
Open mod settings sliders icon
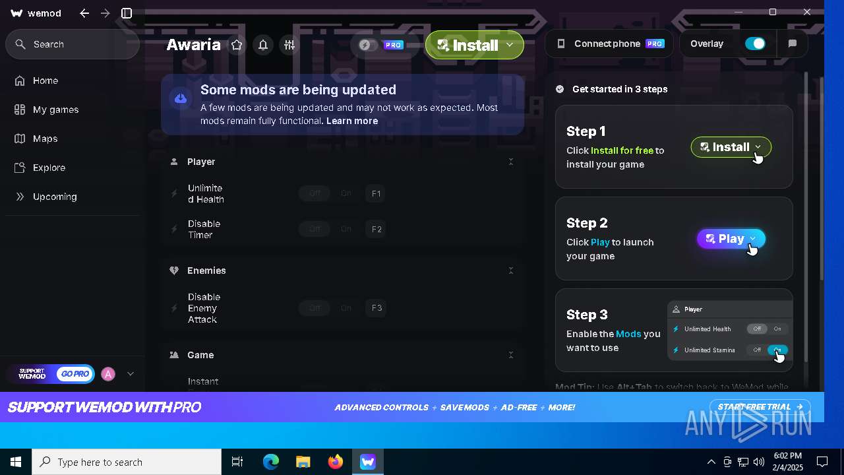(289, 45)
